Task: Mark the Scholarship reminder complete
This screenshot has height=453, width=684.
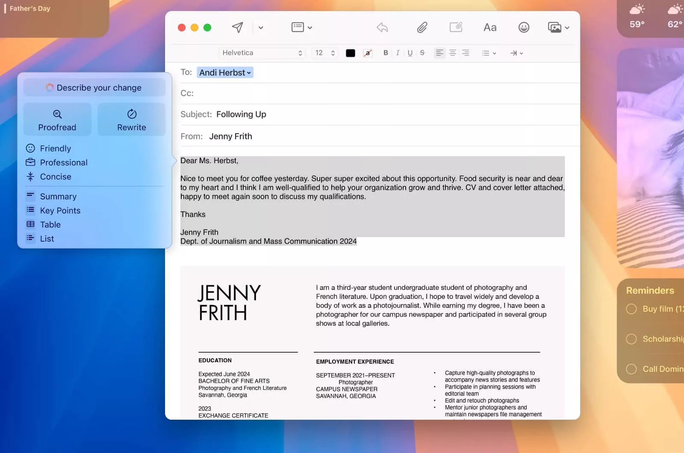Action: coord(631,339)
